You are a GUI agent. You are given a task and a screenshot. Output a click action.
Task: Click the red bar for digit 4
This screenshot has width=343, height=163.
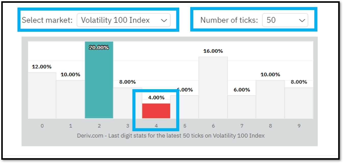tap(156, 111)
